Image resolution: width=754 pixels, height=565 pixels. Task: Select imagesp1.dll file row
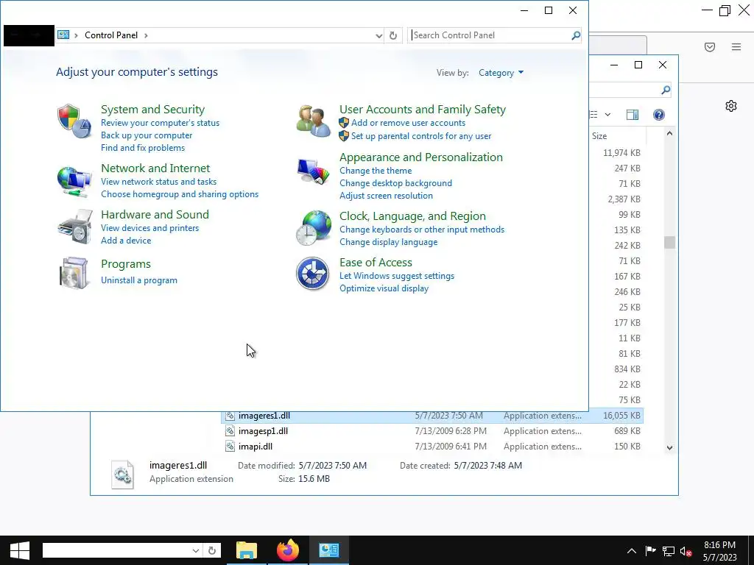pos(431,431)
